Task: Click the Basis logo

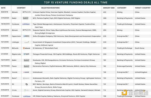Action: coord(26,78)
